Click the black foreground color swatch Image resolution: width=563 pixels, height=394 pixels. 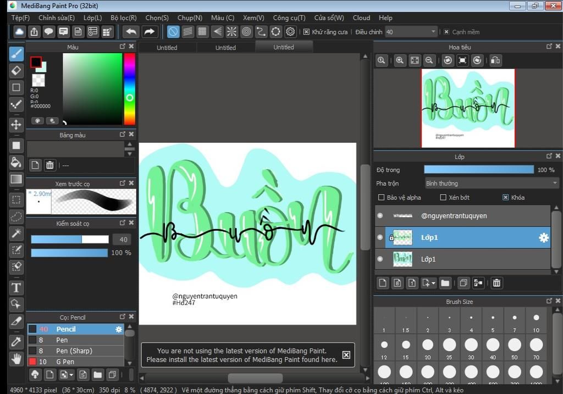(36, 62)
